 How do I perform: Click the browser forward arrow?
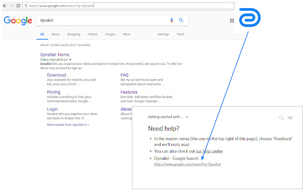click(12, 6)
